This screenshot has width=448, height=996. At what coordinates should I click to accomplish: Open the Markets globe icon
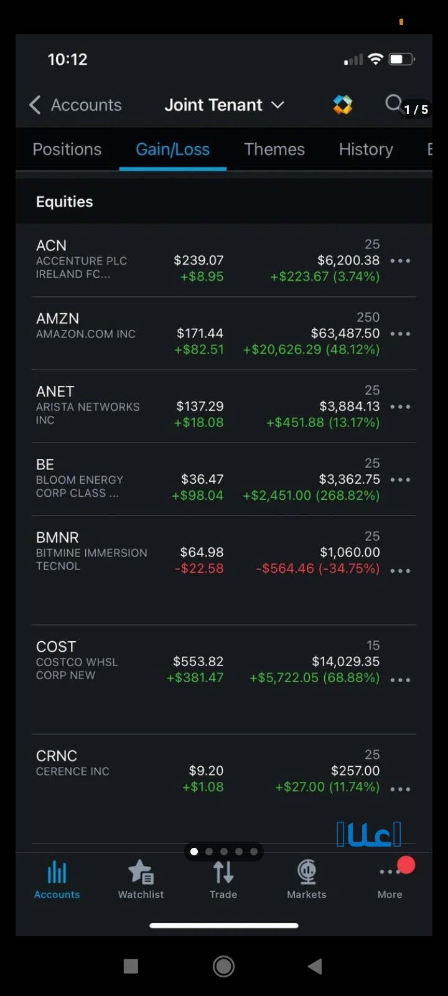point(307,873)
